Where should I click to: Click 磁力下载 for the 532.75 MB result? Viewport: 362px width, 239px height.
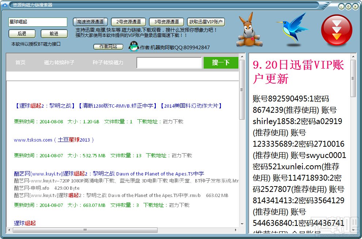182,155
